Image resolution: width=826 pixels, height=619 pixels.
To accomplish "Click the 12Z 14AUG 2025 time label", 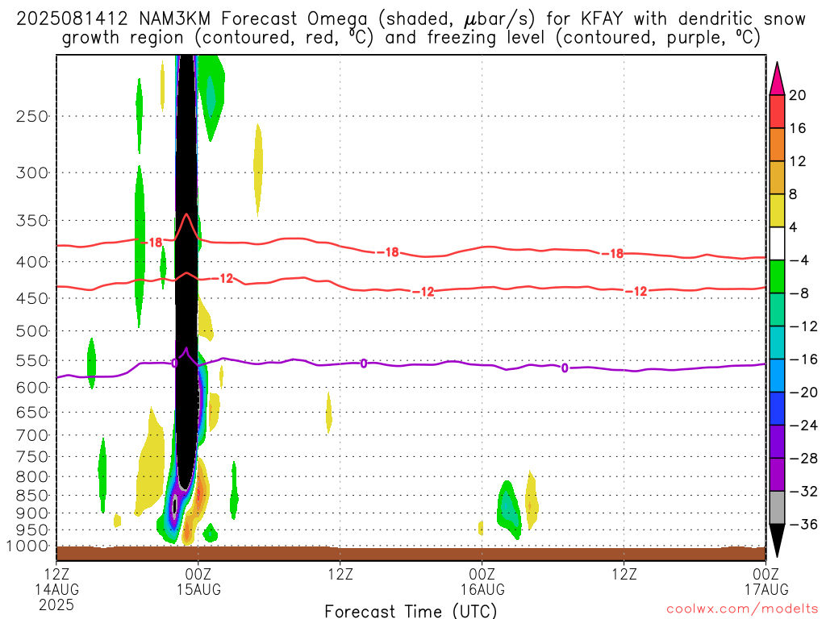I will (x=56, y=589).
